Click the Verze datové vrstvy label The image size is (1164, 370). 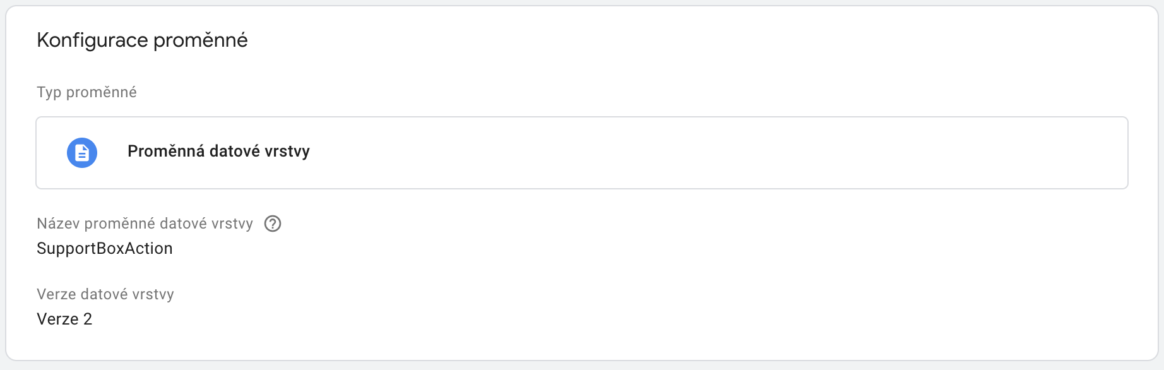tap(105, 294)
